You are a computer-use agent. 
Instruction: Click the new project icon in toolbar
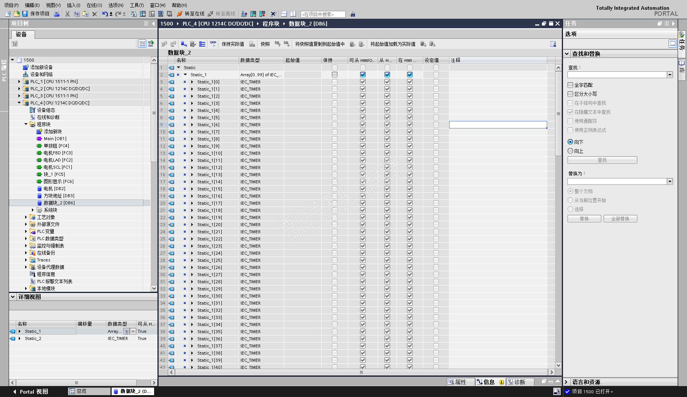click(8, 14)
